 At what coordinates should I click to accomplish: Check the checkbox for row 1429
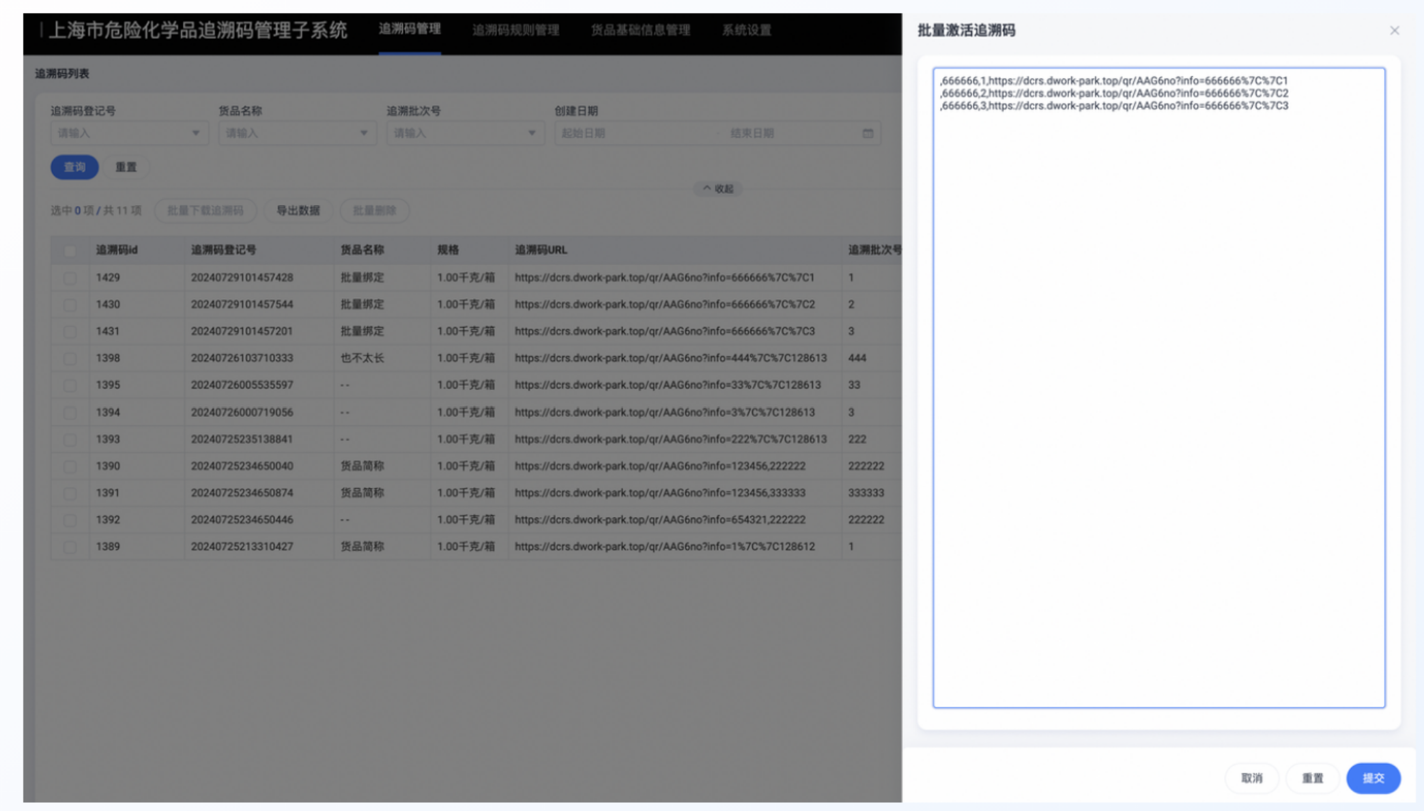click(x=70, y=277)
